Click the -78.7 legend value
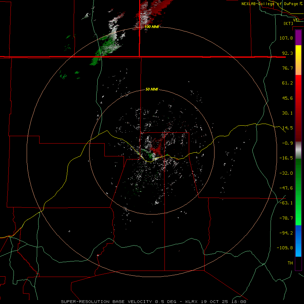 pos(286,218)
